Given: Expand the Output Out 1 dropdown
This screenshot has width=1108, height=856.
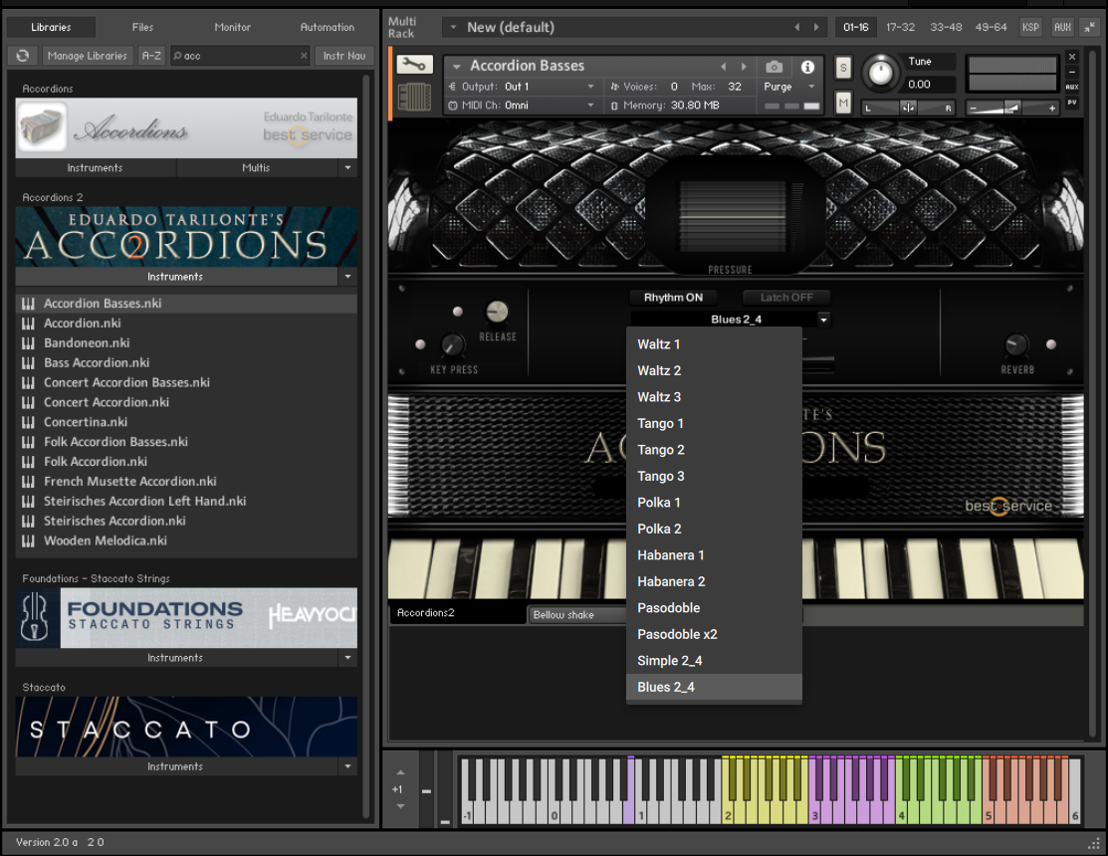Looking at the screenshot, I should [522, 87].
